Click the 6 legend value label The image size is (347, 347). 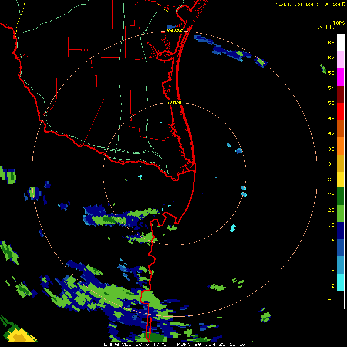click(333, 271)
